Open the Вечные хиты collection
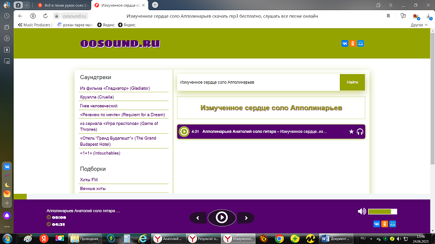This screenshot has height=244, width=435. click(93, 189)
